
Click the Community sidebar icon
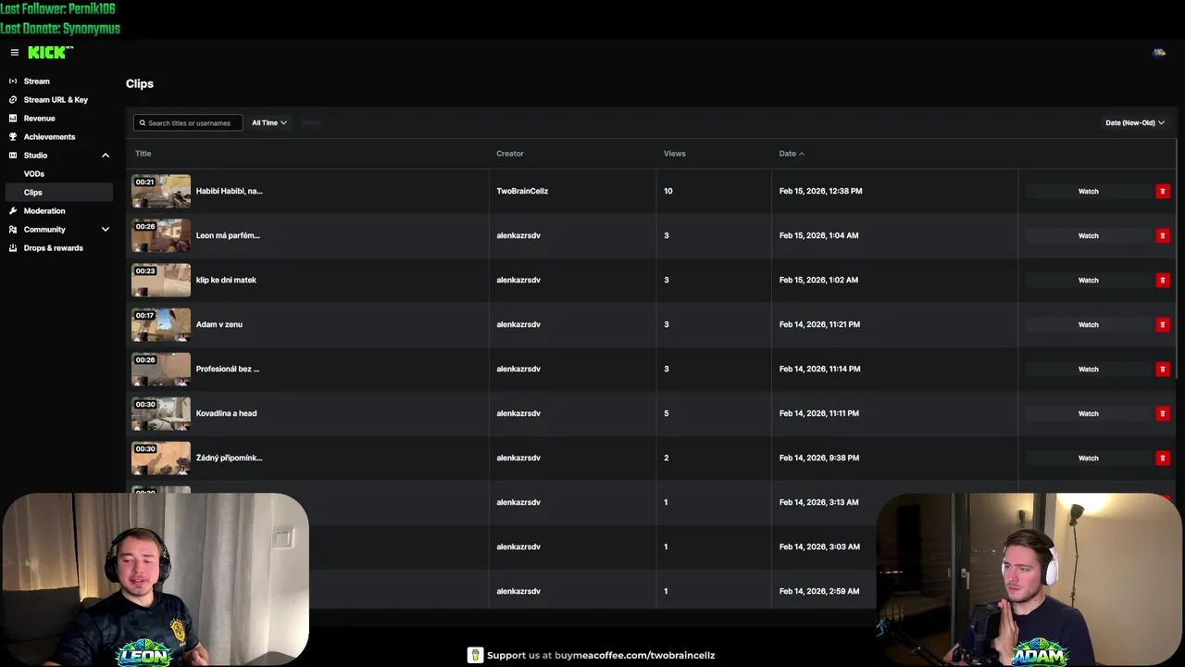[x=13, y=230]
